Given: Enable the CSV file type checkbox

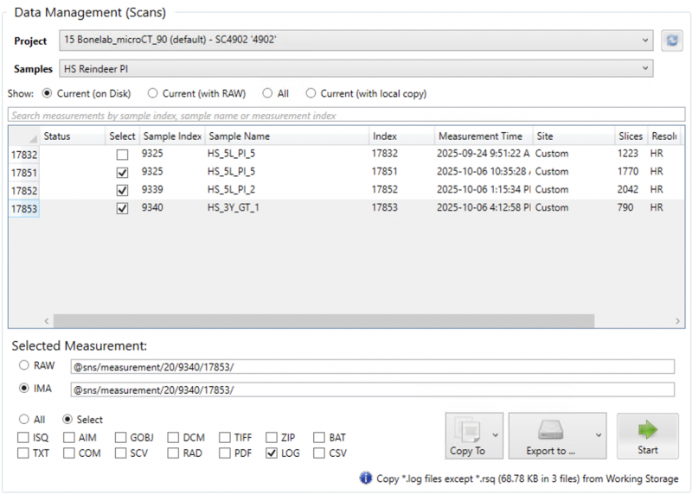Looking at the screenshot, I should coord(319,453).
